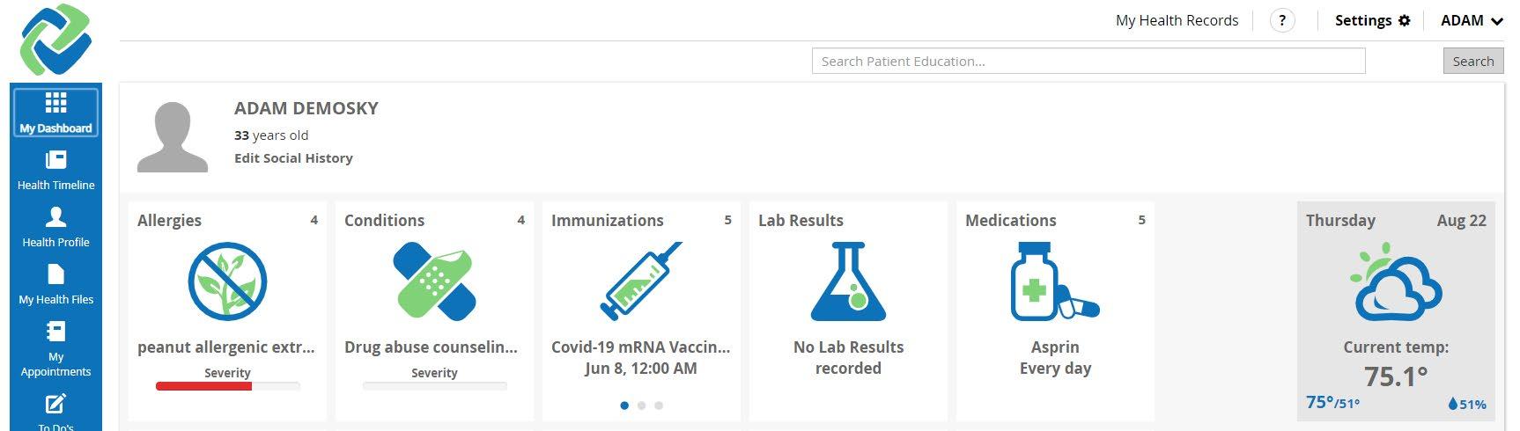Open Settings with gear icon
Viewport: 1520px width, 431px height.
click(x=1372, y=20)
